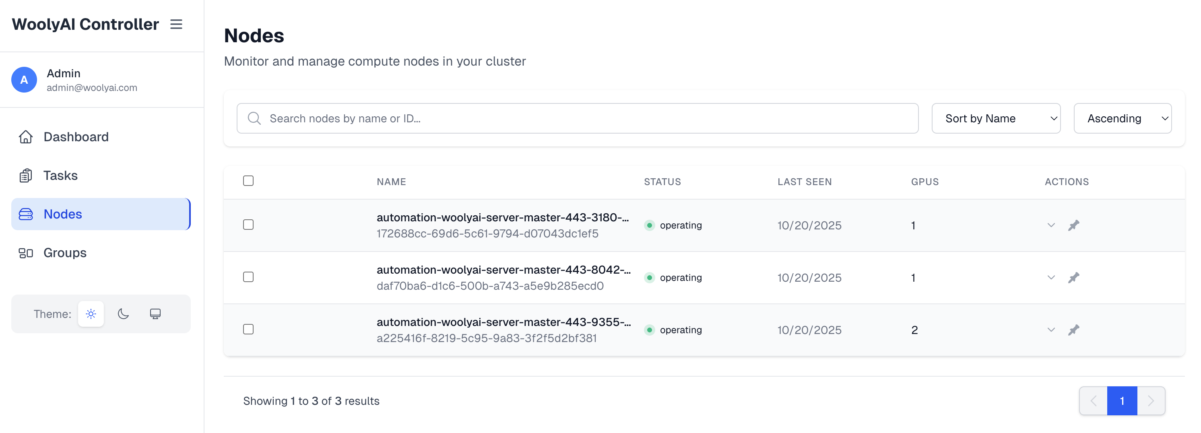Check the select-all checkbox in table header
Screen dimensions: 1201x433
248,181
